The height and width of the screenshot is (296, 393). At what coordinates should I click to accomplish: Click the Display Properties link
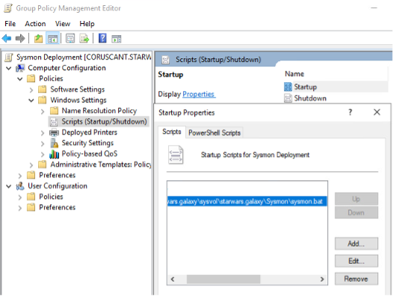tap(198, 94)
